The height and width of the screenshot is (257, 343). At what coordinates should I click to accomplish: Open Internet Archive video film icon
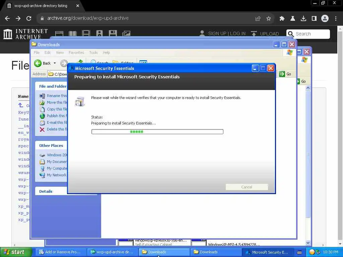[86, 33]
